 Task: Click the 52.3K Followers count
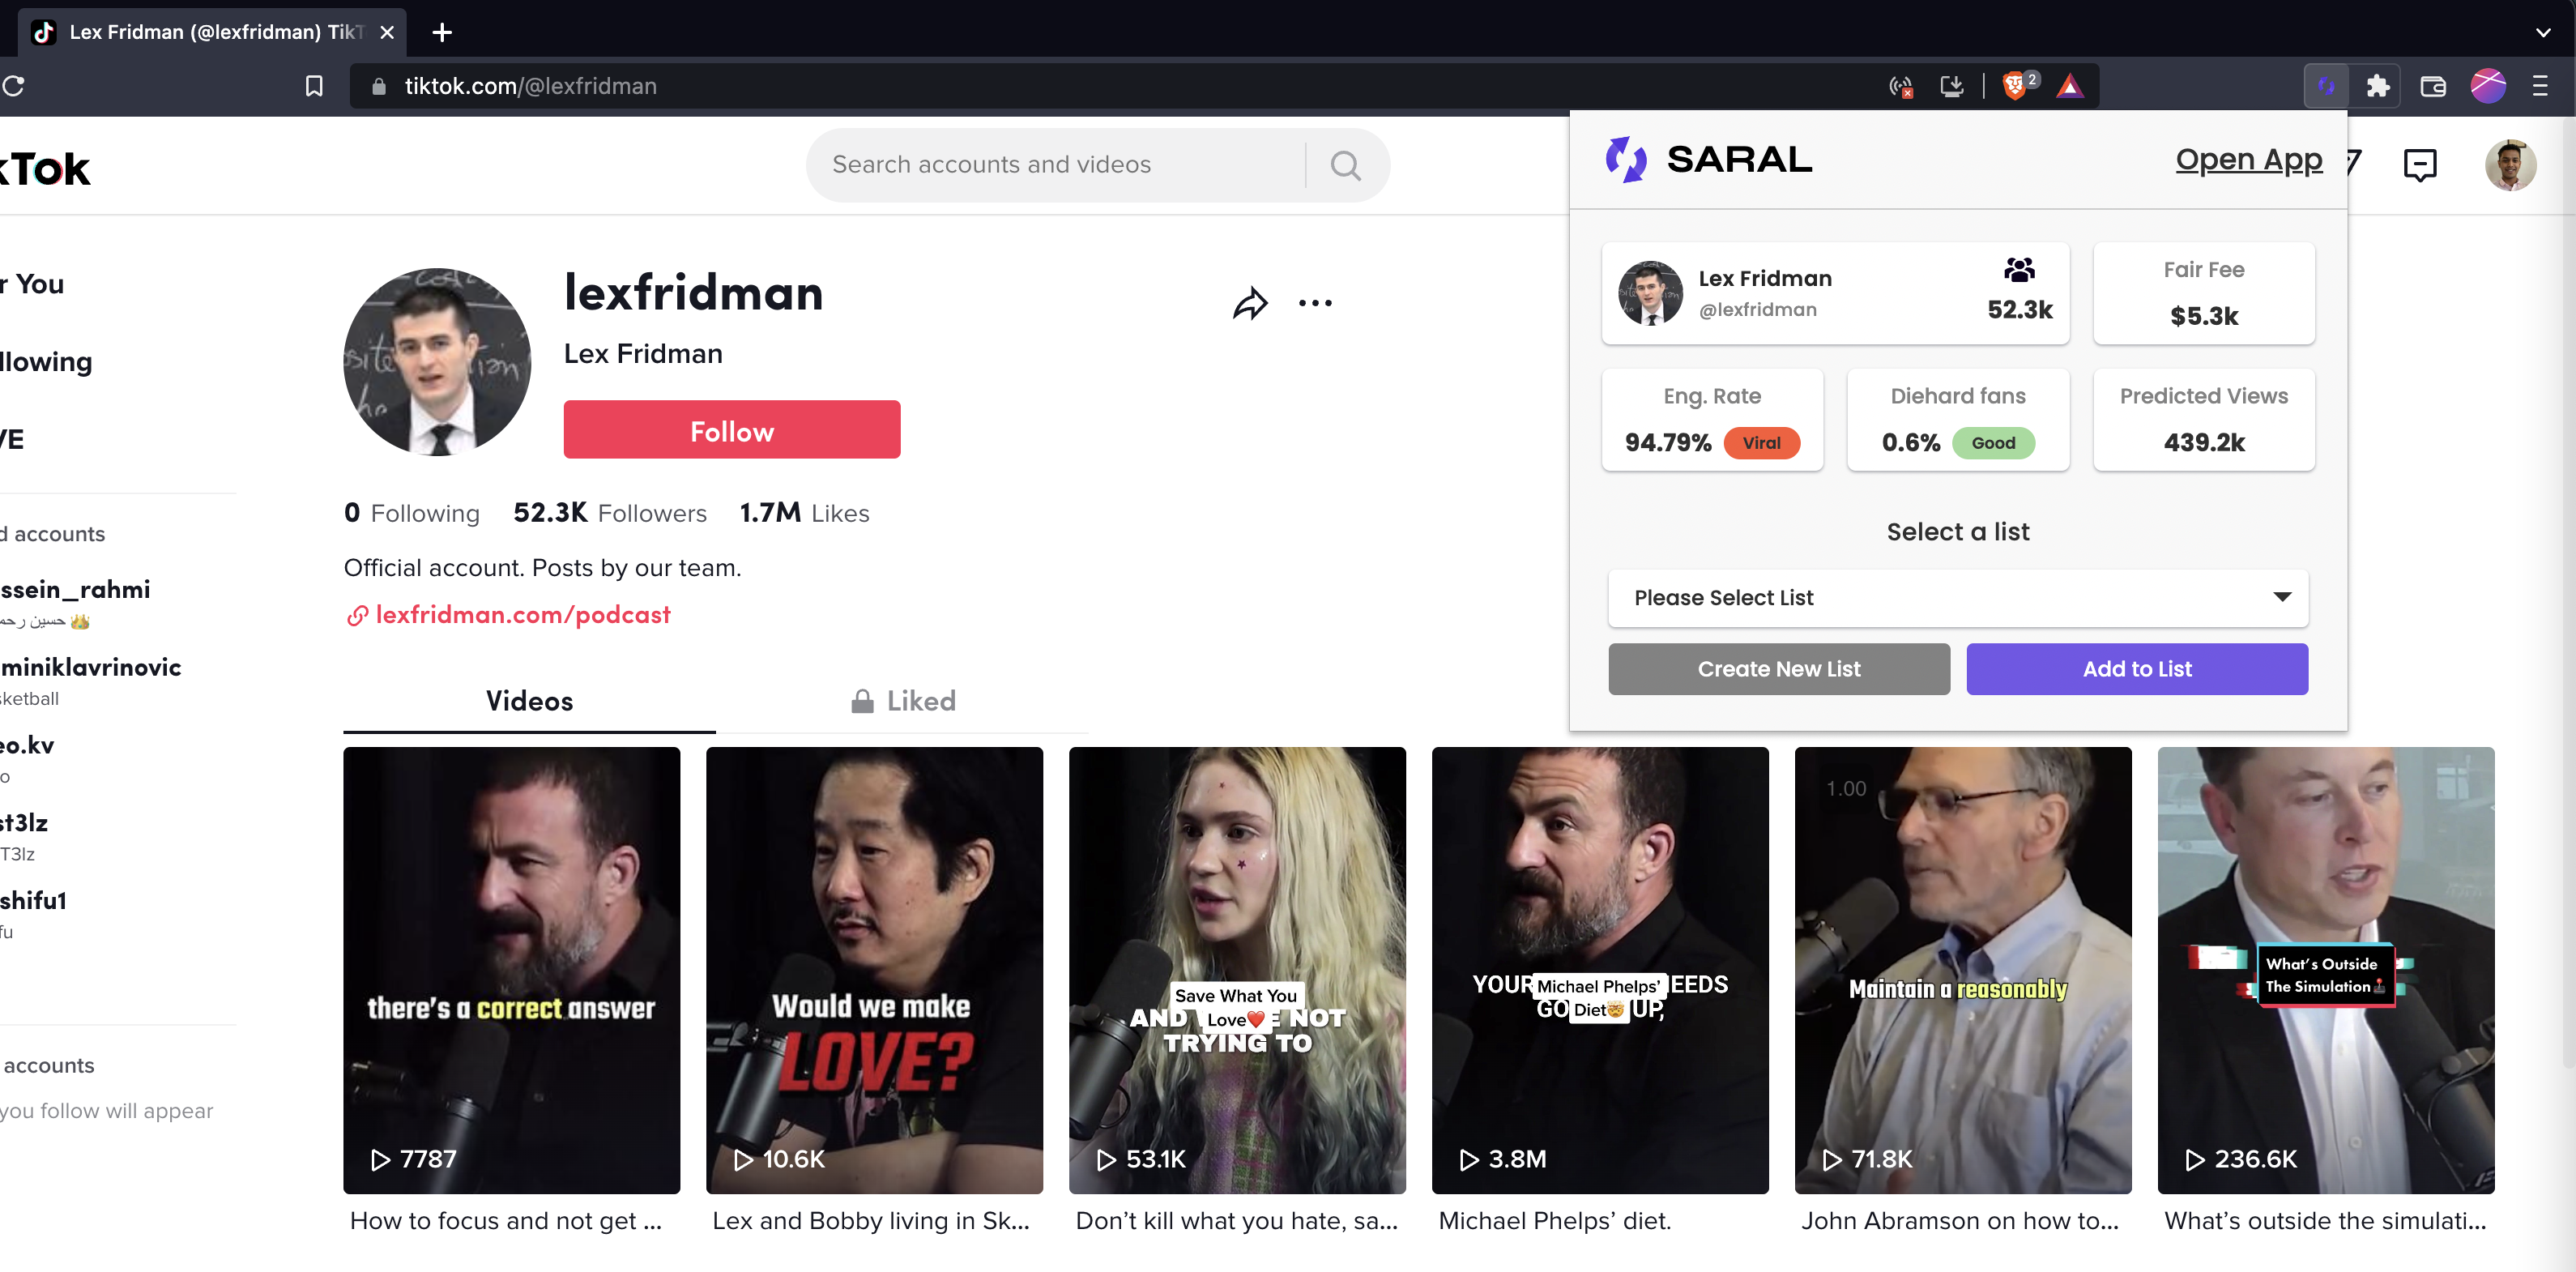pyautogui.click(x=610, y=513)
